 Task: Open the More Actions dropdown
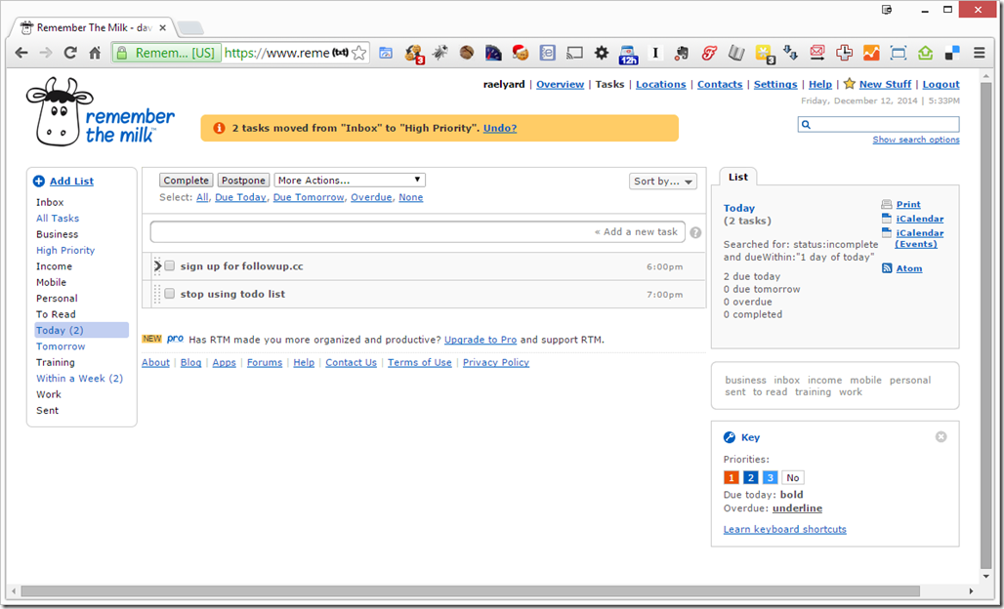[x=350, y=181]
